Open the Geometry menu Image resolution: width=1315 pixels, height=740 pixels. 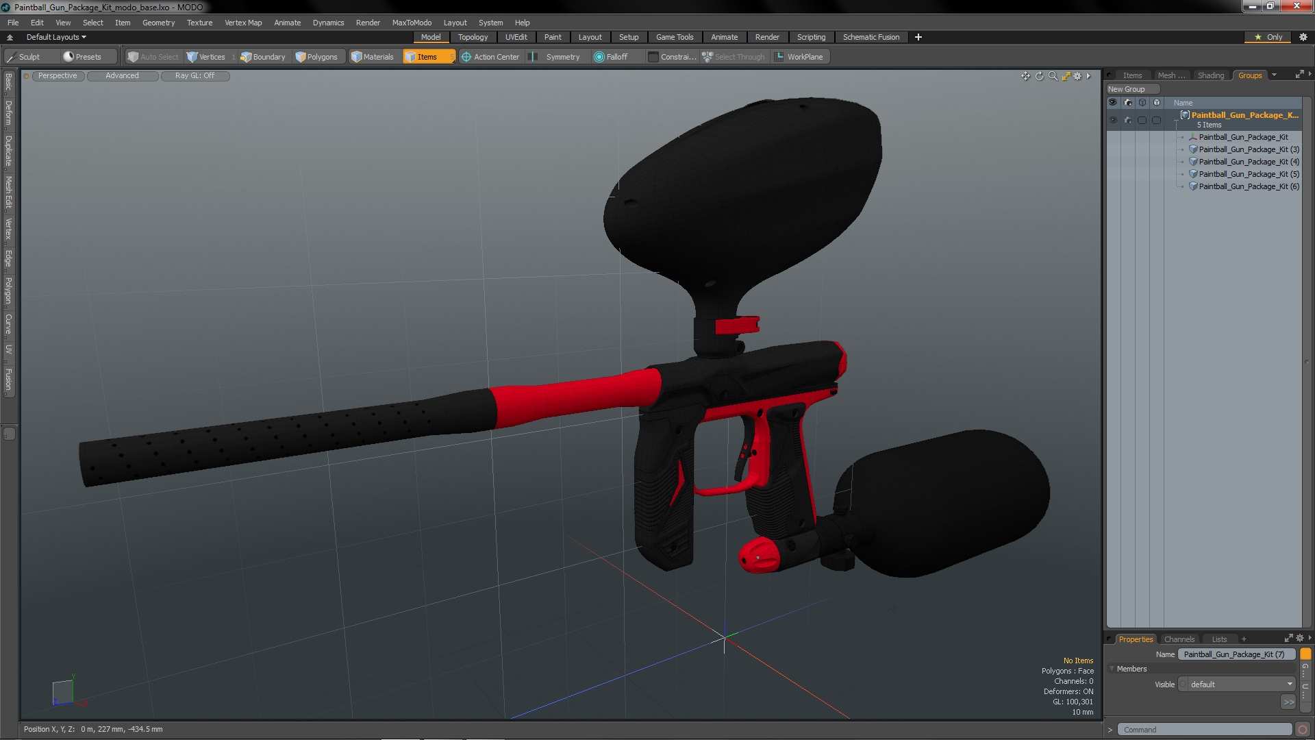pos(158,23)
